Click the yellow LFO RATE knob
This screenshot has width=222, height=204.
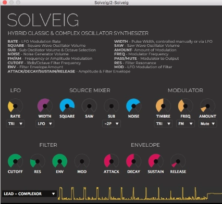[x=15, y=106]
